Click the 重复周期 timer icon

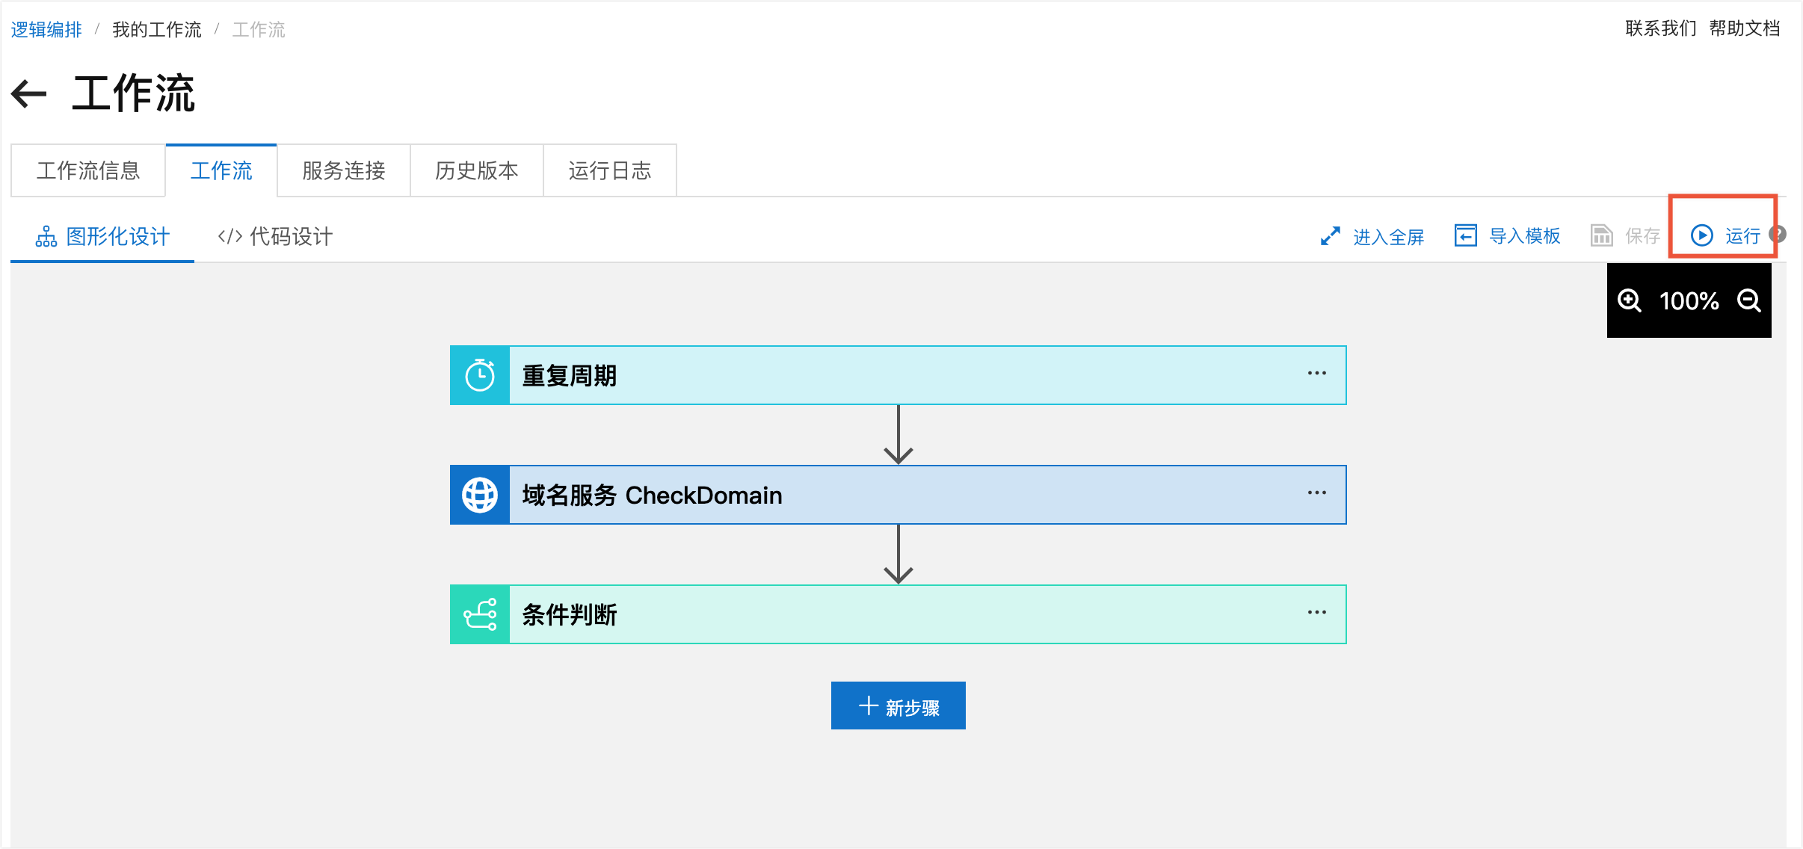click(480, 375)
